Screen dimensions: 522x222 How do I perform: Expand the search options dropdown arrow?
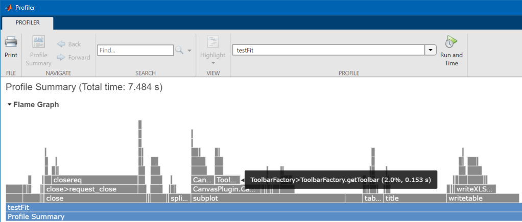point(189,50)
